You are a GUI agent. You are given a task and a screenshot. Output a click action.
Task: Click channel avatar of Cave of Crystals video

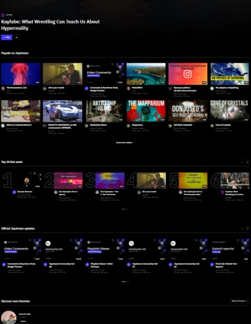(212, 126)
